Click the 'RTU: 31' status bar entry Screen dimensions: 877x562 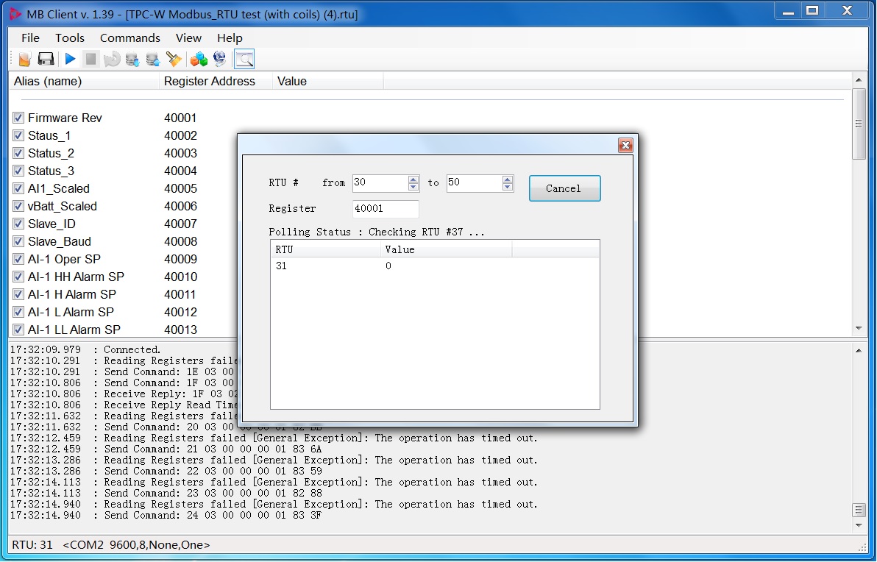pyautogui.click(x=32, y=544)
